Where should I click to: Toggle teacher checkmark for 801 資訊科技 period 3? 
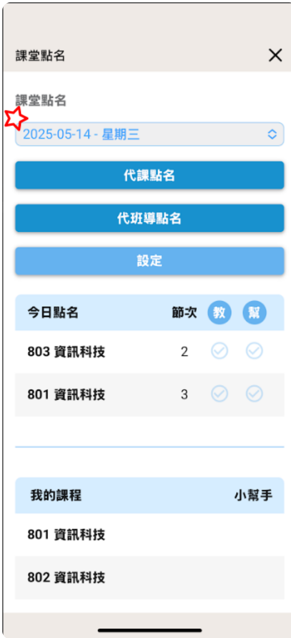pos(219,394)
